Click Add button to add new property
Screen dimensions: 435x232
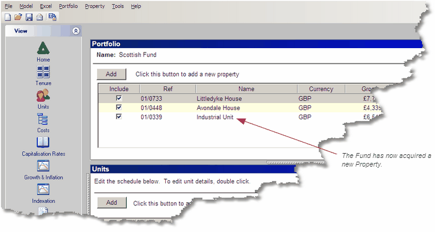111,74
